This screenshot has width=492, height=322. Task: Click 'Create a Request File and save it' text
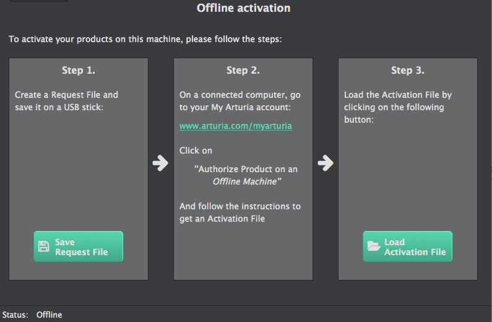(x=66, y=101)
